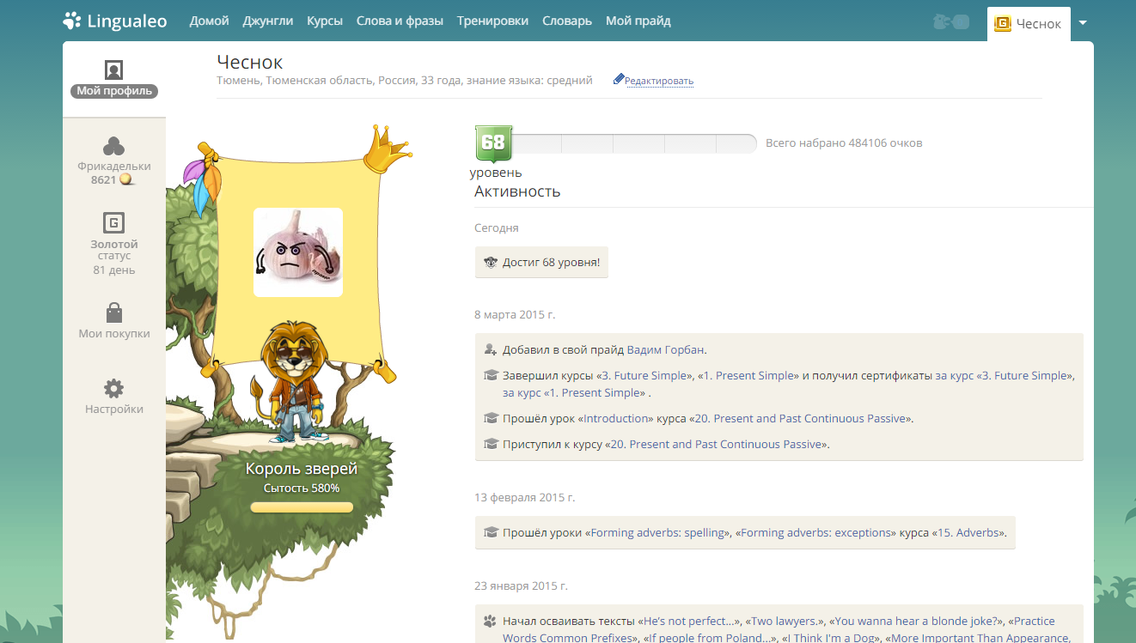
Task: Open Тренировки in the top menu
Action: [x=492, y=21]
